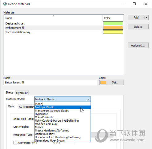Click Set... to change material color

pos(112,83)
